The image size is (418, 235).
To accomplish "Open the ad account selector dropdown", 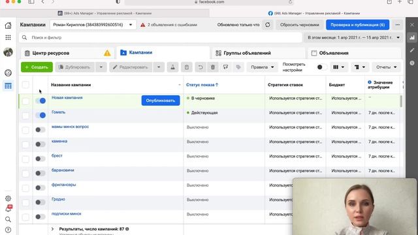I will pyautogui.click(x=93, y=25).
